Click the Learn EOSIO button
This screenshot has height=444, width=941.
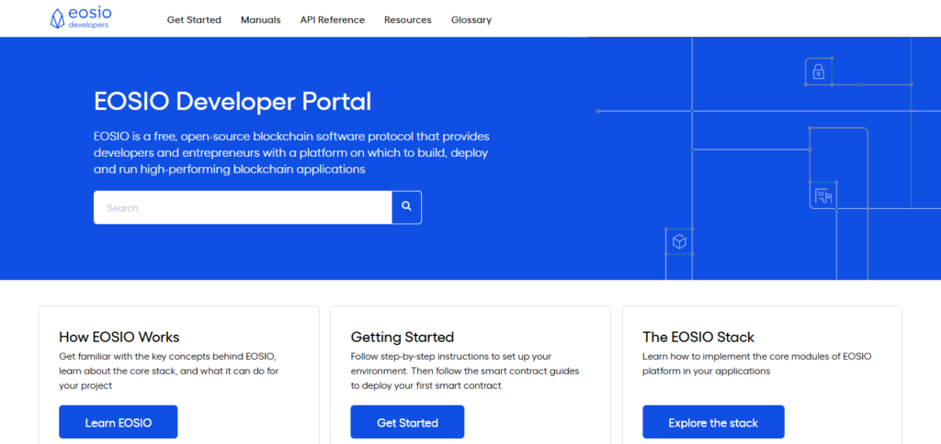point(119,422)
